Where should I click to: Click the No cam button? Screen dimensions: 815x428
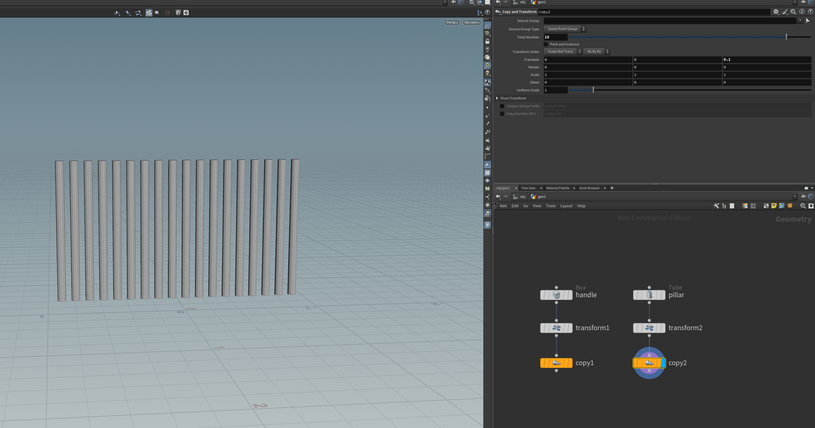click(472, 22)
